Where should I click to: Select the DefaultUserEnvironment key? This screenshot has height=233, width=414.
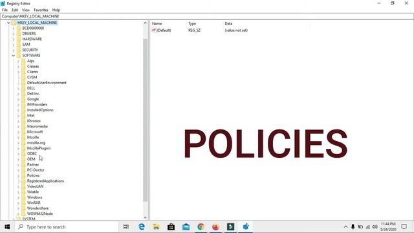click(47, 83)
